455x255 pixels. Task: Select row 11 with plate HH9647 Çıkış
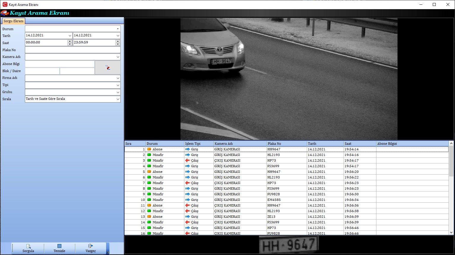pos(286,205)
